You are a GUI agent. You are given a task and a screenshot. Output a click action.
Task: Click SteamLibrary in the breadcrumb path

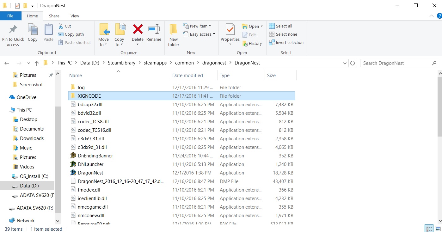[121, 63]
